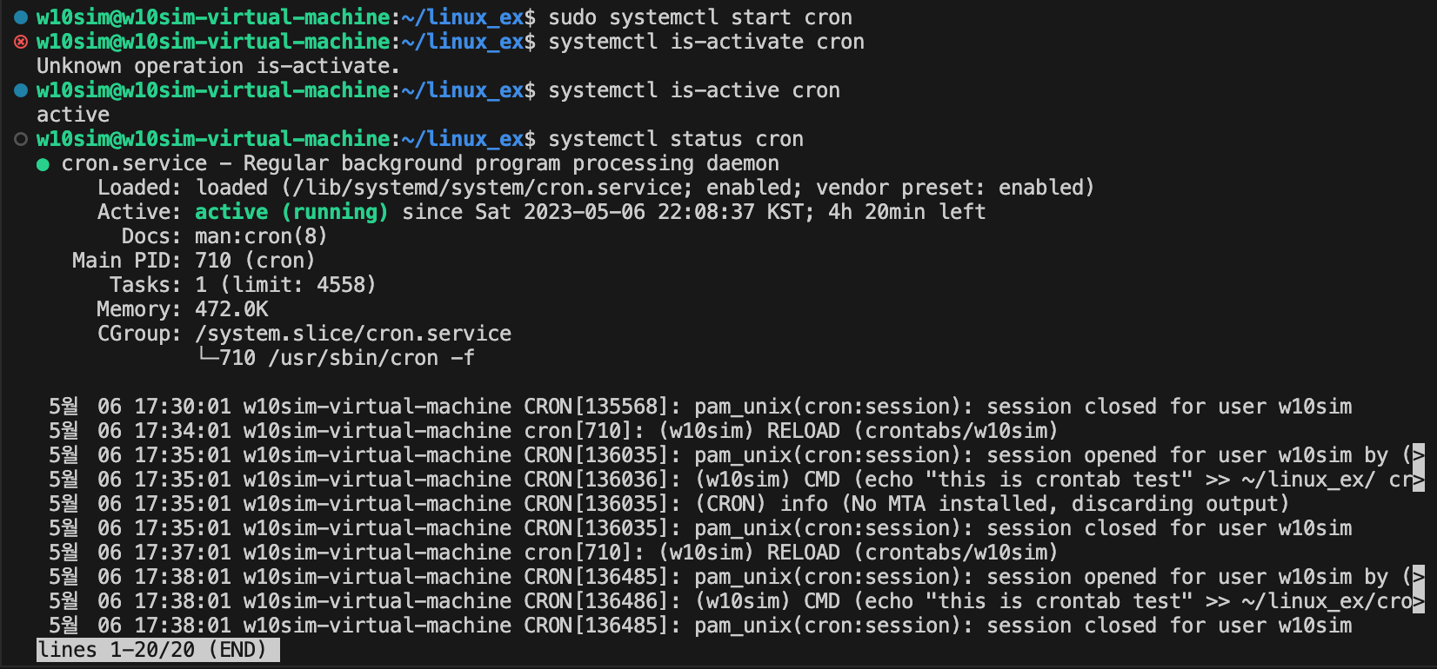Click the /system.slice/cron.service CGroup path
The height and width of the screenshot is (669, 1437).
pyautogui.click(x=353, y=334)
